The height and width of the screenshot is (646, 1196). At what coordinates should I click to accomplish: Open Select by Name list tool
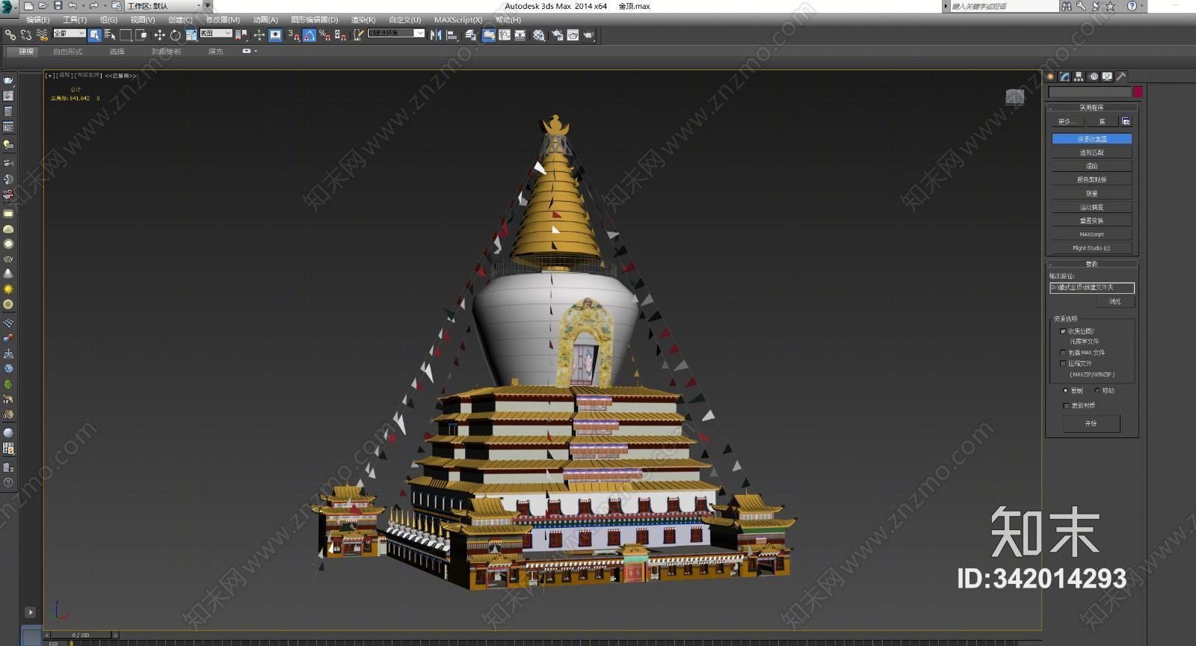110,34
